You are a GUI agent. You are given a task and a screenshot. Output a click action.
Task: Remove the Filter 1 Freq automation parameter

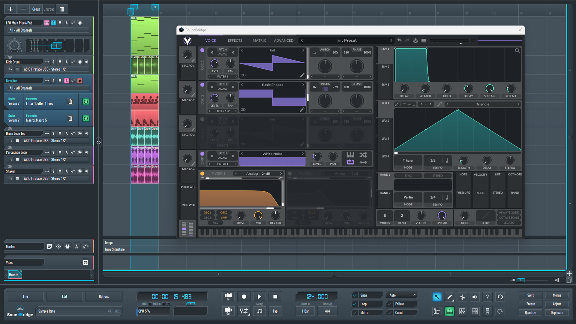tap(70, 101)
